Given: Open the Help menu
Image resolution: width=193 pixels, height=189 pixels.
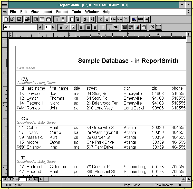Looking at the screenshot, I should tap(106, 12).
